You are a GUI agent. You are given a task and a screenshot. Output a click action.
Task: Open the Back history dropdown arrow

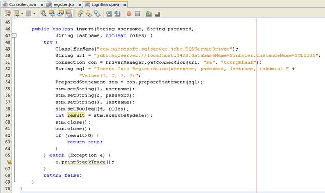(22, 14)
